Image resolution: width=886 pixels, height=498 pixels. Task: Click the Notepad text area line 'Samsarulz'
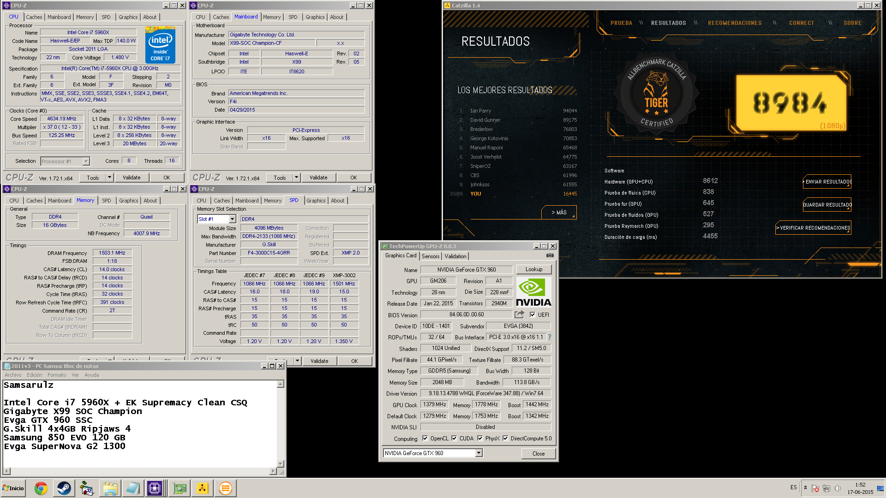pyautogui.click(x=29, y=385)
